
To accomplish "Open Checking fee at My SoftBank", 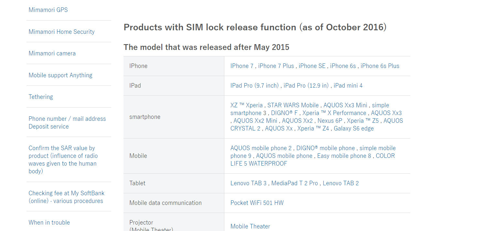I will click(x=66, y=197).
